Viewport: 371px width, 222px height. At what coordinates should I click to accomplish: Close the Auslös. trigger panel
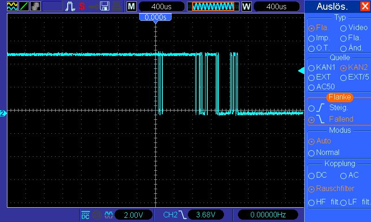tap(365, 6)
